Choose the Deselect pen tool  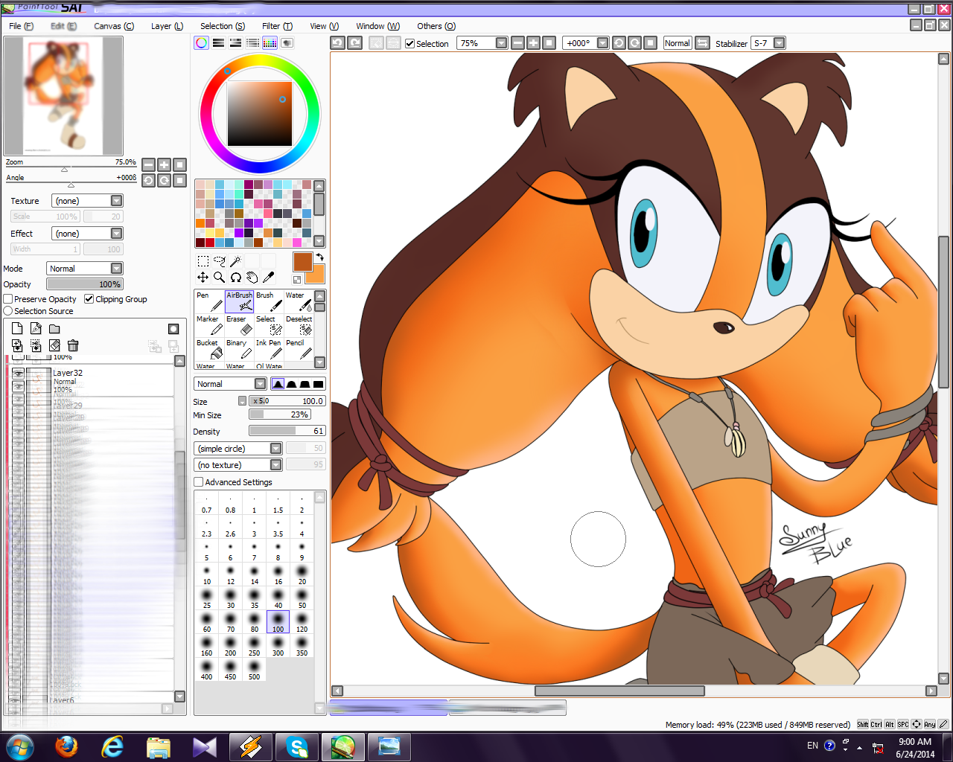(x=299, y=325)
